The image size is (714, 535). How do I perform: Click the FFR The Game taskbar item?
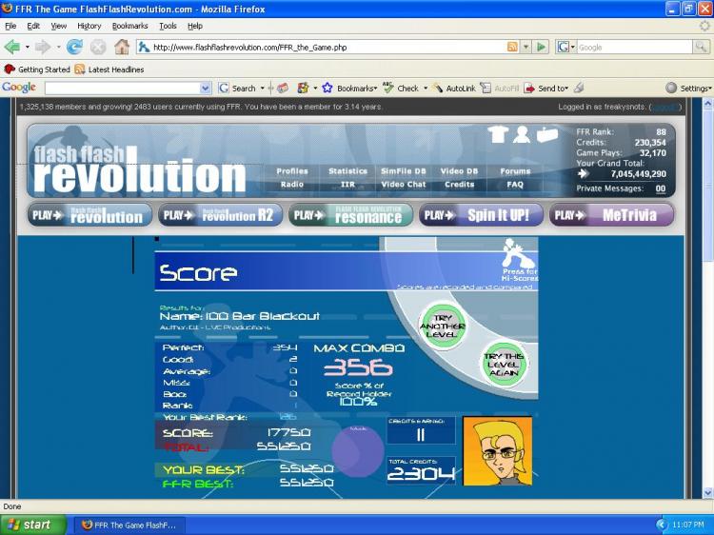point(129,525)
